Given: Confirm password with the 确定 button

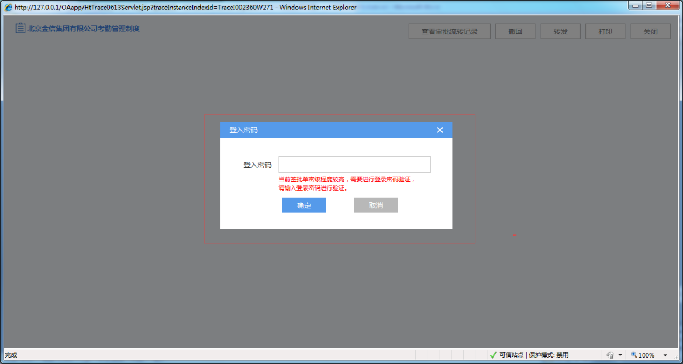Looking at the screenshot, I should 303,205.
